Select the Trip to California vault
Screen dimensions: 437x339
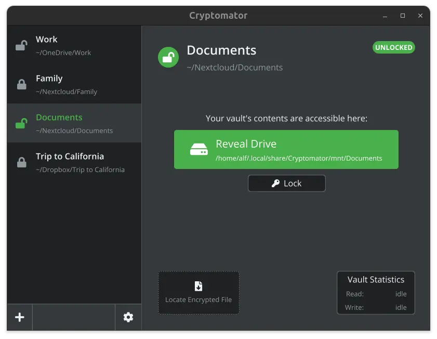74,162
